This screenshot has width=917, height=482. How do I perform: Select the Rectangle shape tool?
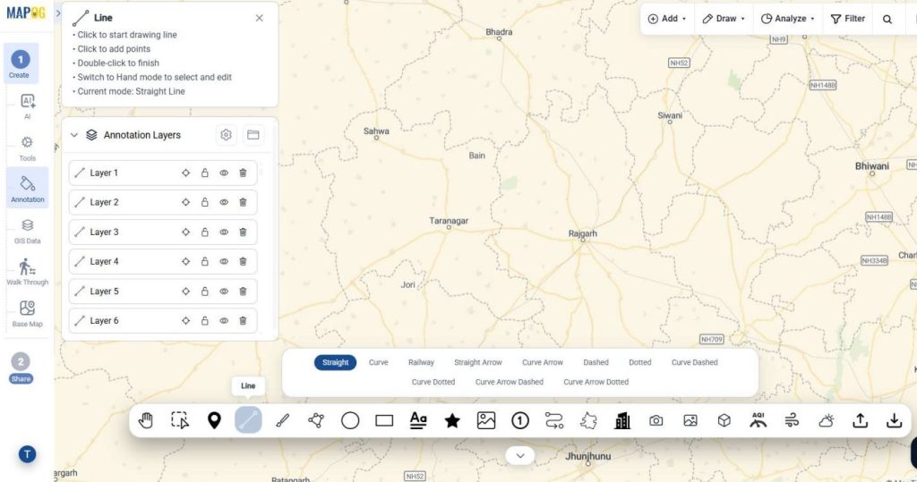[384, 420]
